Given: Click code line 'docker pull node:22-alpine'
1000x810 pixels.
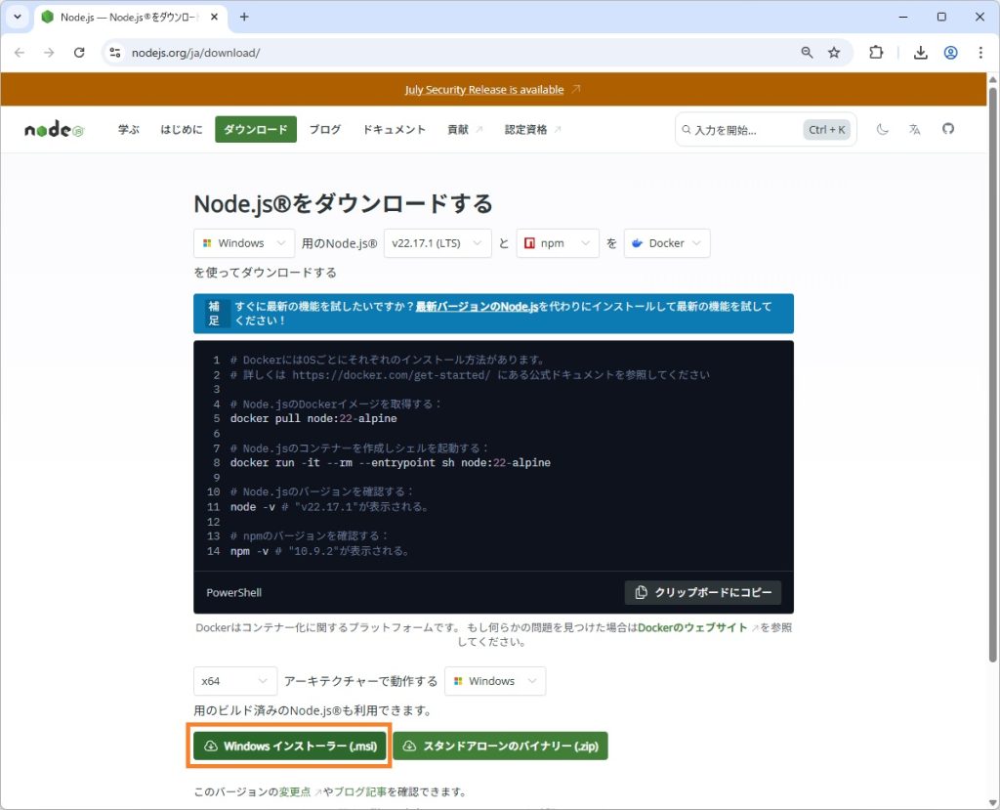Looking at the screenshot, I should [x=313, y=419].
